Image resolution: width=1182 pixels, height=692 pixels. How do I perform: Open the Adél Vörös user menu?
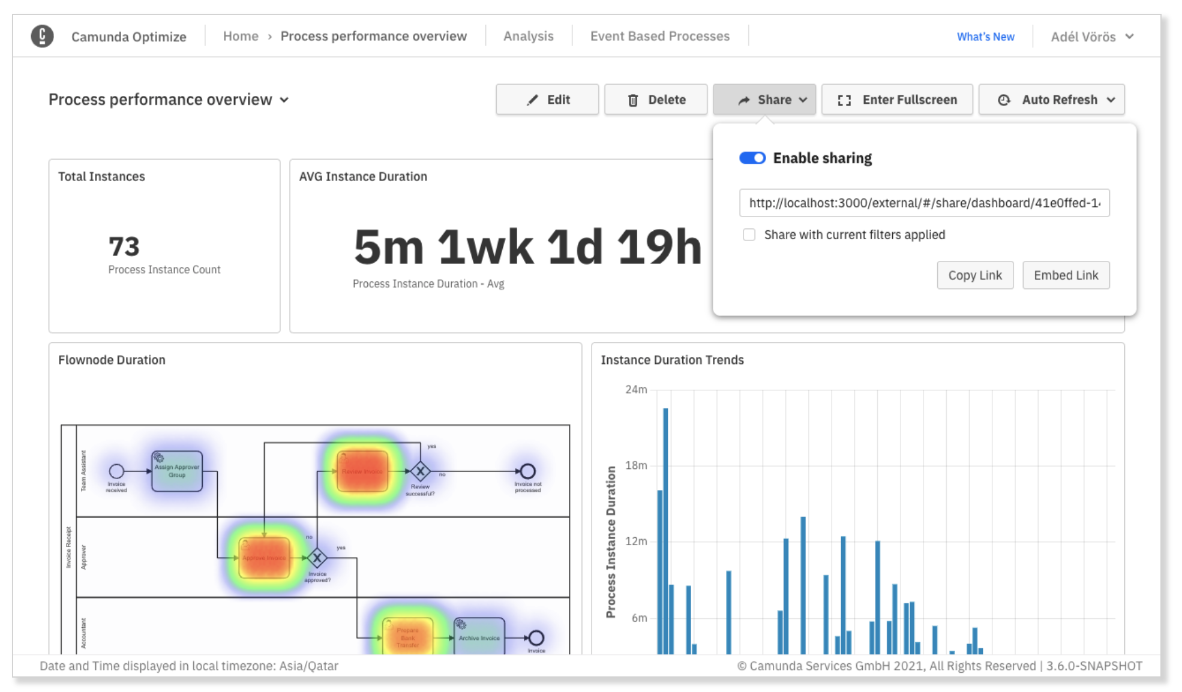pyautogui.click(x=1092, y=37)
